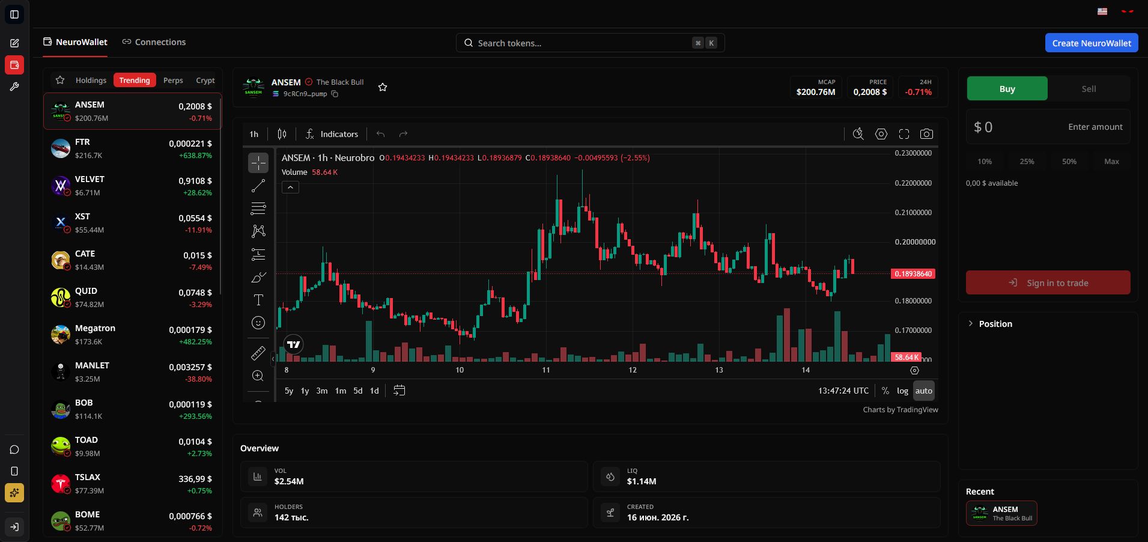Image resolution: width=1148 pixels, height=542 pixels.
Task: Enter fullscreen chart mode
Action: coord(904,134)
